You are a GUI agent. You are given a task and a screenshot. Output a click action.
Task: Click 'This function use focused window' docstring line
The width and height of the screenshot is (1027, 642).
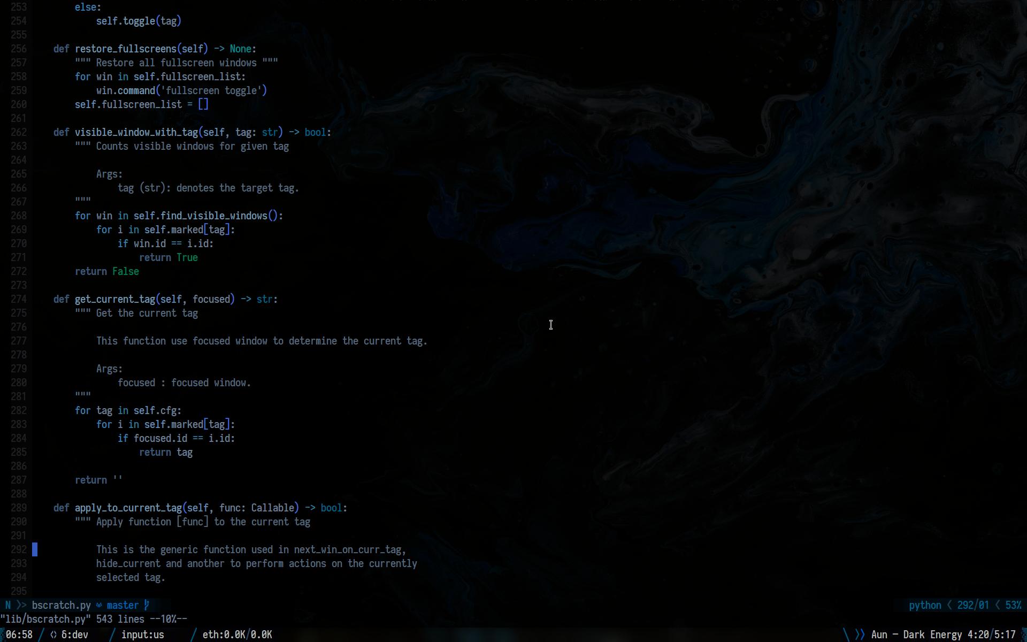click(x=262, y=341)
